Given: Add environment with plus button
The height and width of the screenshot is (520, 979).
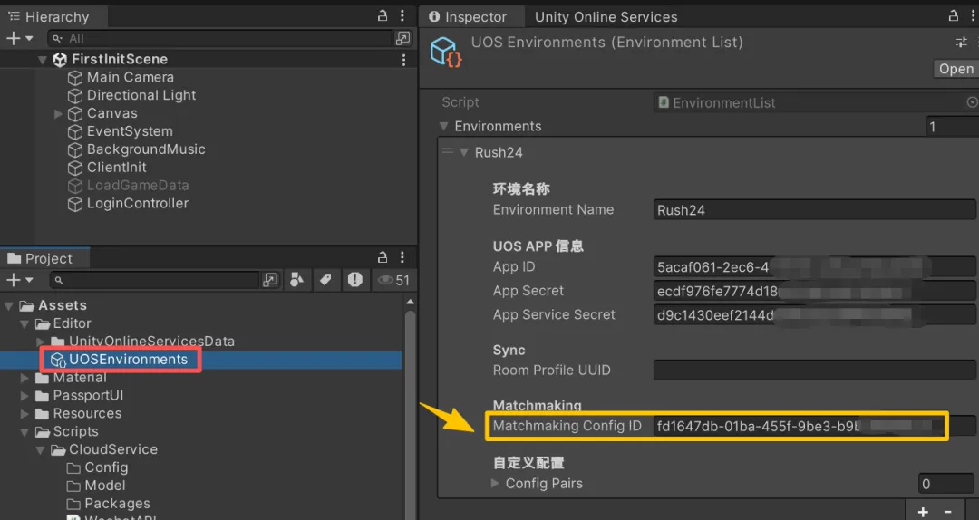Looking at the screenshot, I should (923, 511).
